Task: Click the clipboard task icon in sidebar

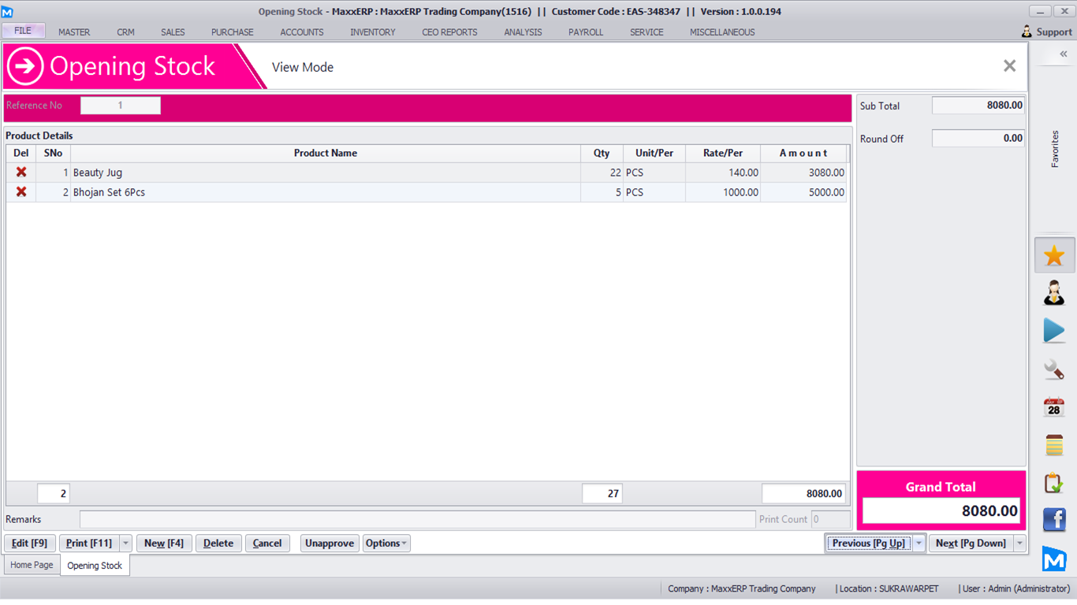Action: [x=1054, y=483]
